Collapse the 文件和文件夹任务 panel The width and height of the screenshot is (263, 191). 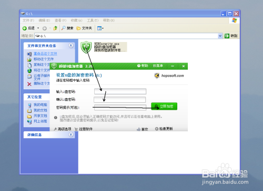(71, 46)
